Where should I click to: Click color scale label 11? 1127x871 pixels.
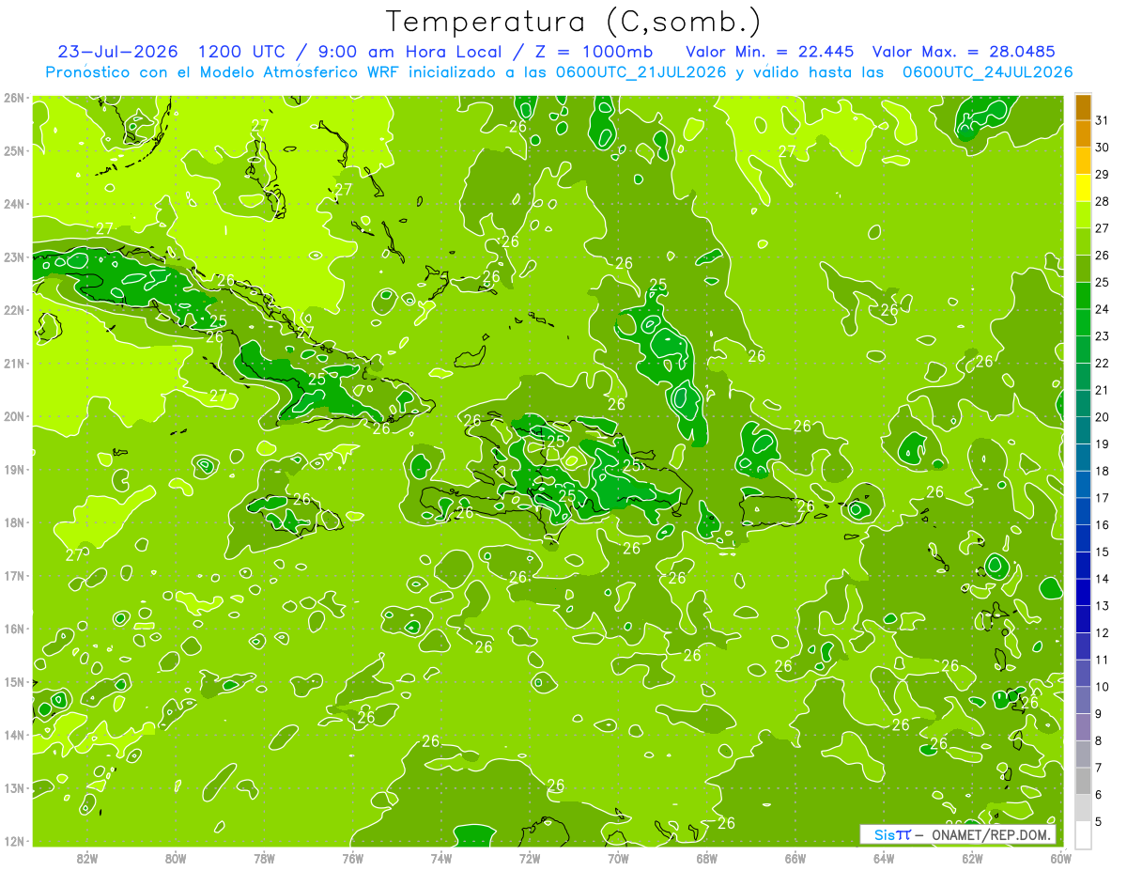(x=1103, y=660)
